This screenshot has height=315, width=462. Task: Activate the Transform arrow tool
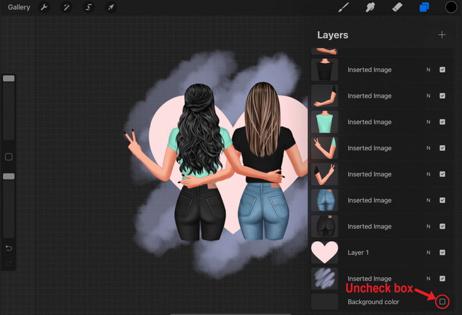(x=111, y=7)
